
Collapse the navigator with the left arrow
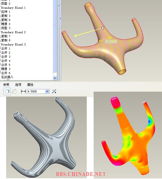coord(59,5)
